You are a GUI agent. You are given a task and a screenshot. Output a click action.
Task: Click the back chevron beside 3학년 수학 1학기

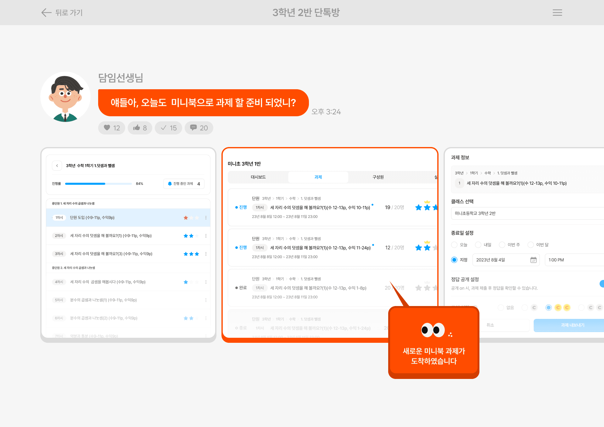57,166
